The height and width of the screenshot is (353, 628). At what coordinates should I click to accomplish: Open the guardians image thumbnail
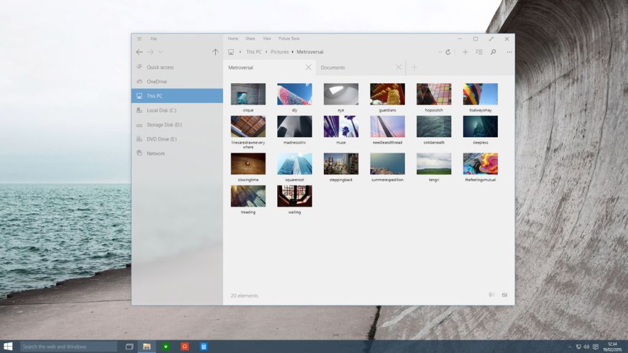pyautogui.click(x=387, y=94)
